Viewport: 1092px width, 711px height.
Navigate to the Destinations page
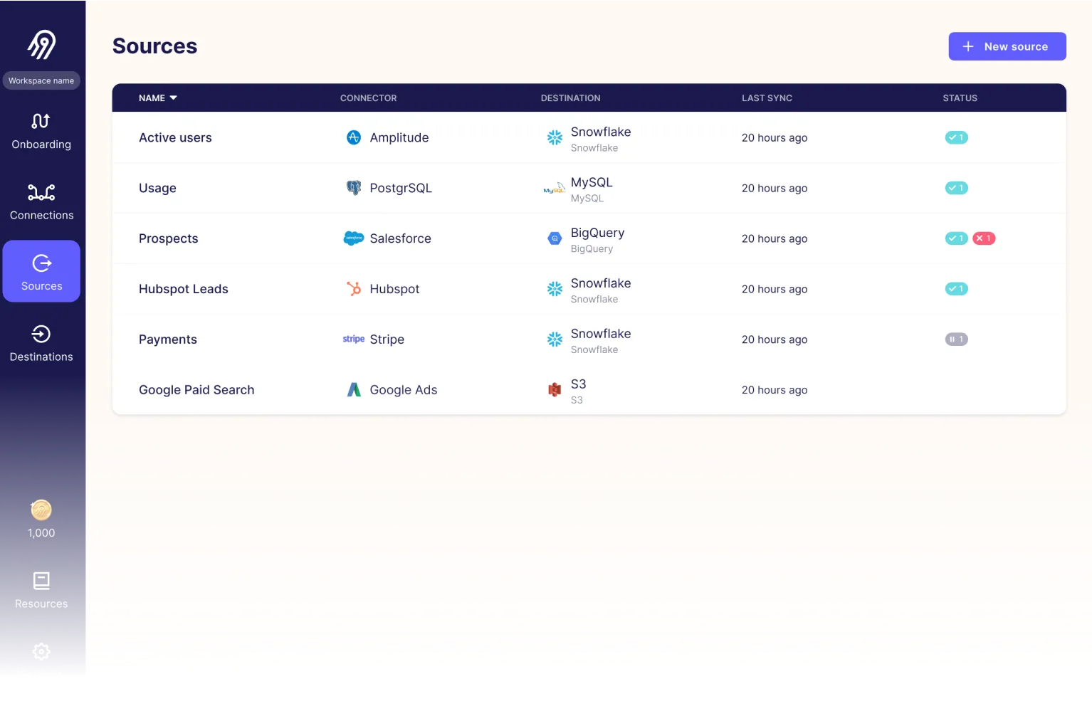tap(41, 344)
